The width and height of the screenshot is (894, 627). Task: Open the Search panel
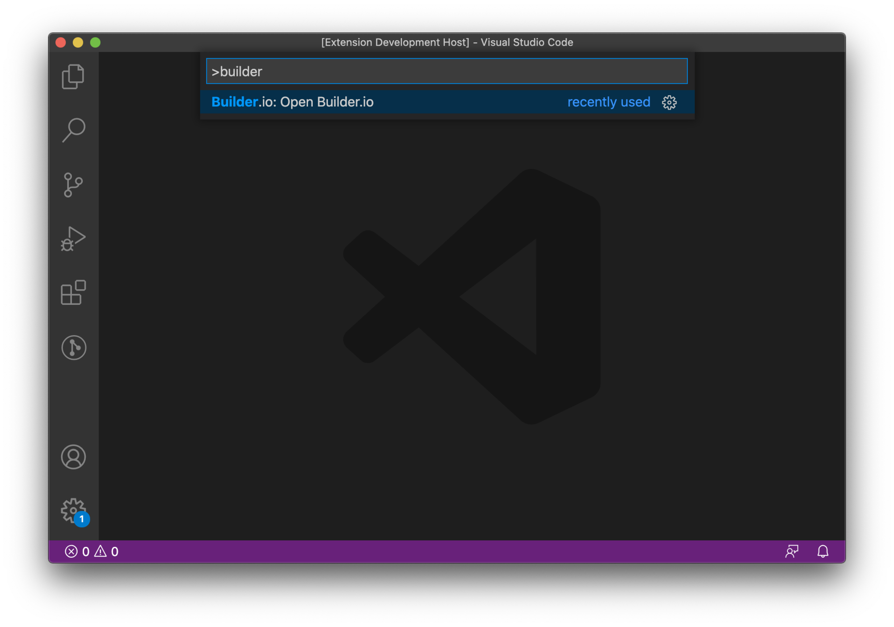[74, 129]
